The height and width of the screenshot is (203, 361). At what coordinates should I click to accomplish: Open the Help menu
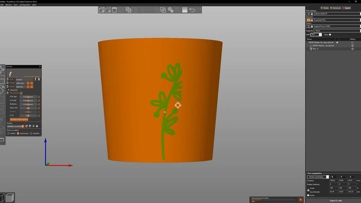point(34,5)
